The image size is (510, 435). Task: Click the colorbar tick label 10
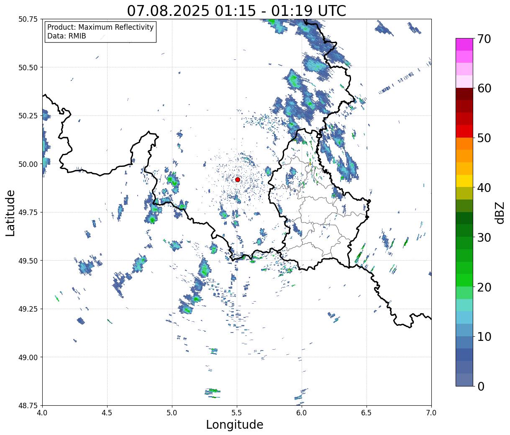pyautogui.click(x=484, y=337)
